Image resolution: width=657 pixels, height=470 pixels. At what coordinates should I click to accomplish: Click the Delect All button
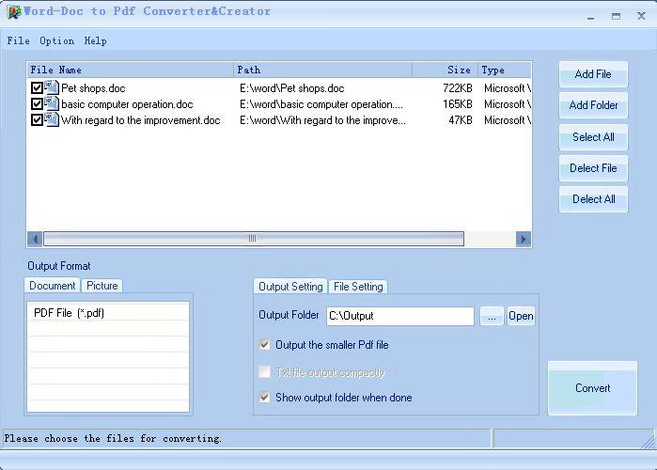pos(593,199)
